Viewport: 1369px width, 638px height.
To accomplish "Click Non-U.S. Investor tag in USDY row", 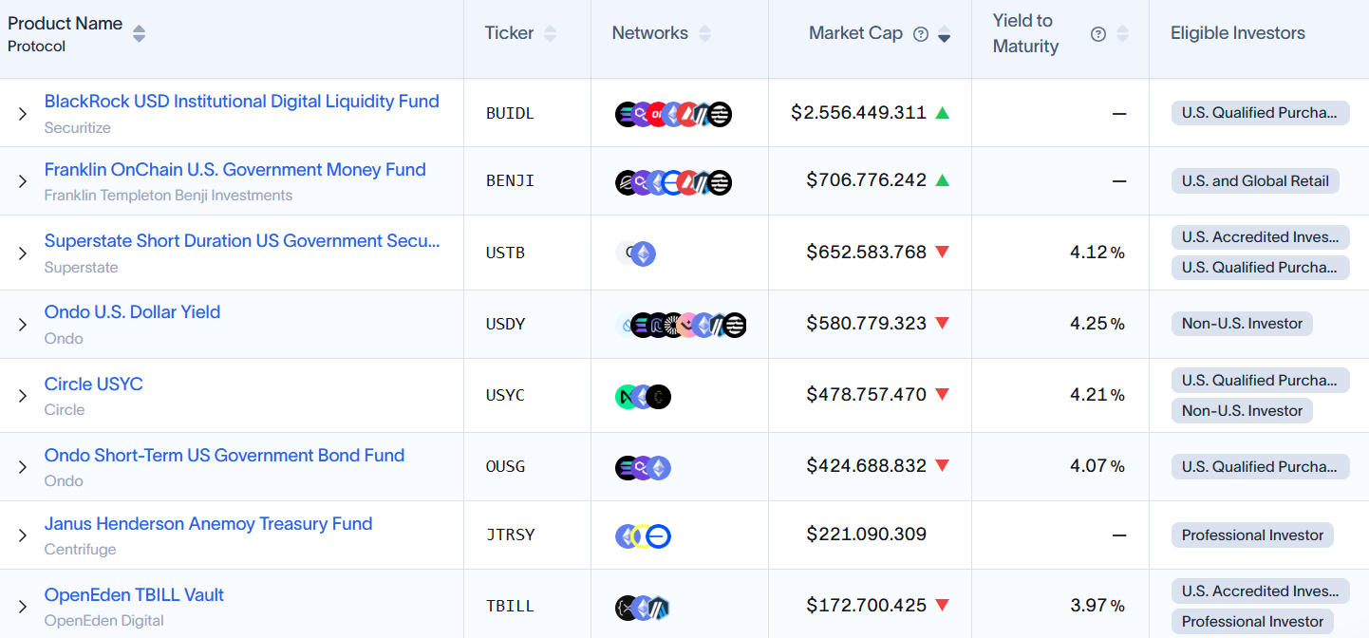I will [x=1242, y=324].
